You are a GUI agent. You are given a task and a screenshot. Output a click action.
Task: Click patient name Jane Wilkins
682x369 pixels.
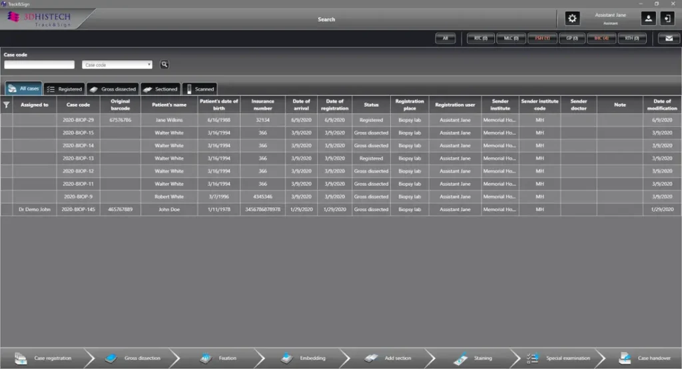click(169, 120)
